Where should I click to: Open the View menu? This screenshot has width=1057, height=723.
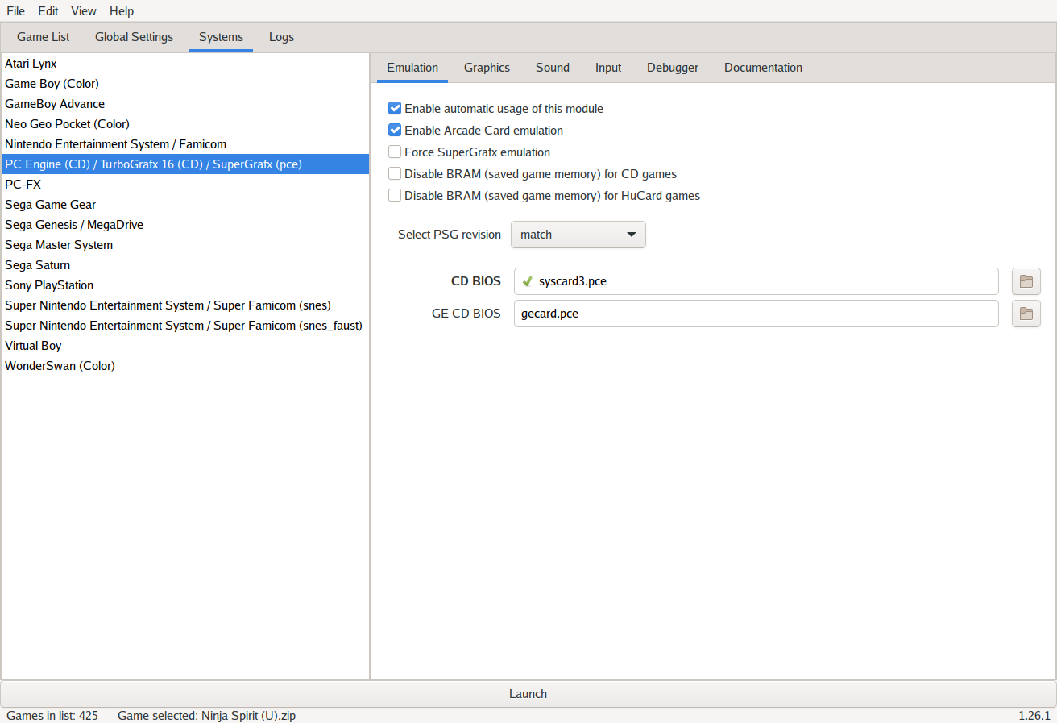tap(83, 10)
